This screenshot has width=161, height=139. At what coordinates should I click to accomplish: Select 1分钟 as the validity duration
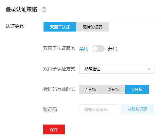coord(91,89)
